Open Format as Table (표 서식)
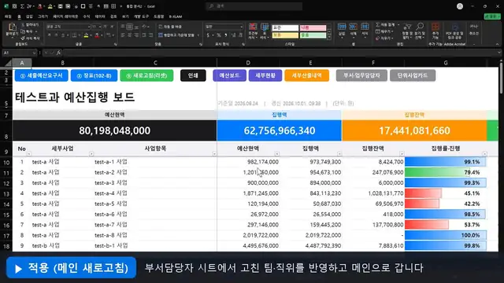The image size is (504, 283). 265,31
